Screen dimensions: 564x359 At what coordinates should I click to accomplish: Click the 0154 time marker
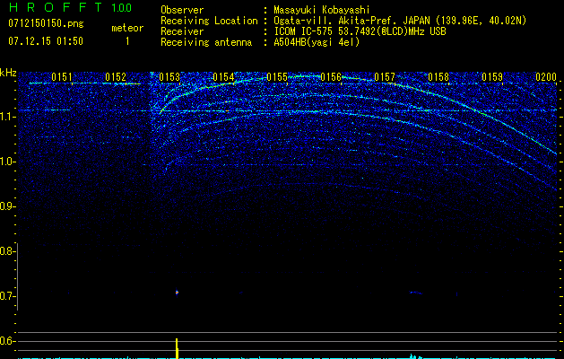click(223, 77)
